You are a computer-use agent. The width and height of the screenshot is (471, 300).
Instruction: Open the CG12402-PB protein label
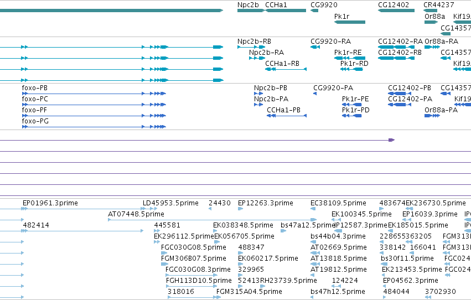(410, 88)
